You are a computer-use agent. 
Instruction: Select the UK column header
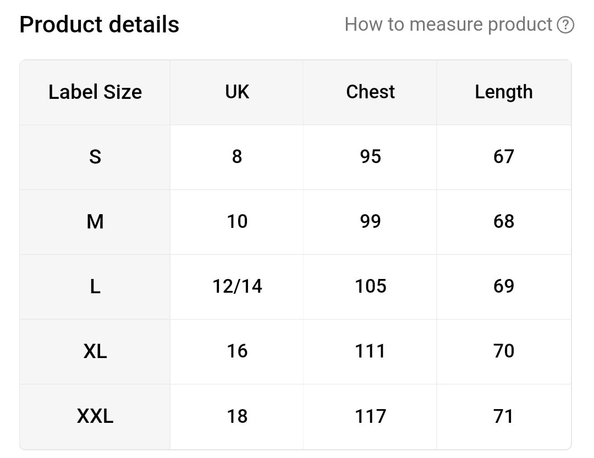[x=237, y=92]
